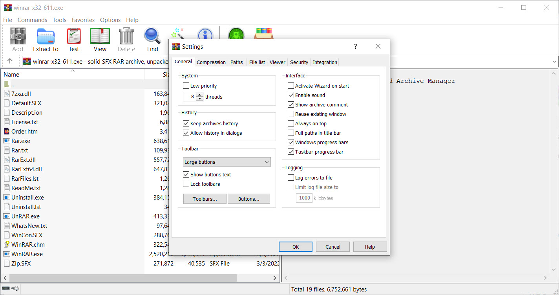Check Activate Wizard on start

291,86
